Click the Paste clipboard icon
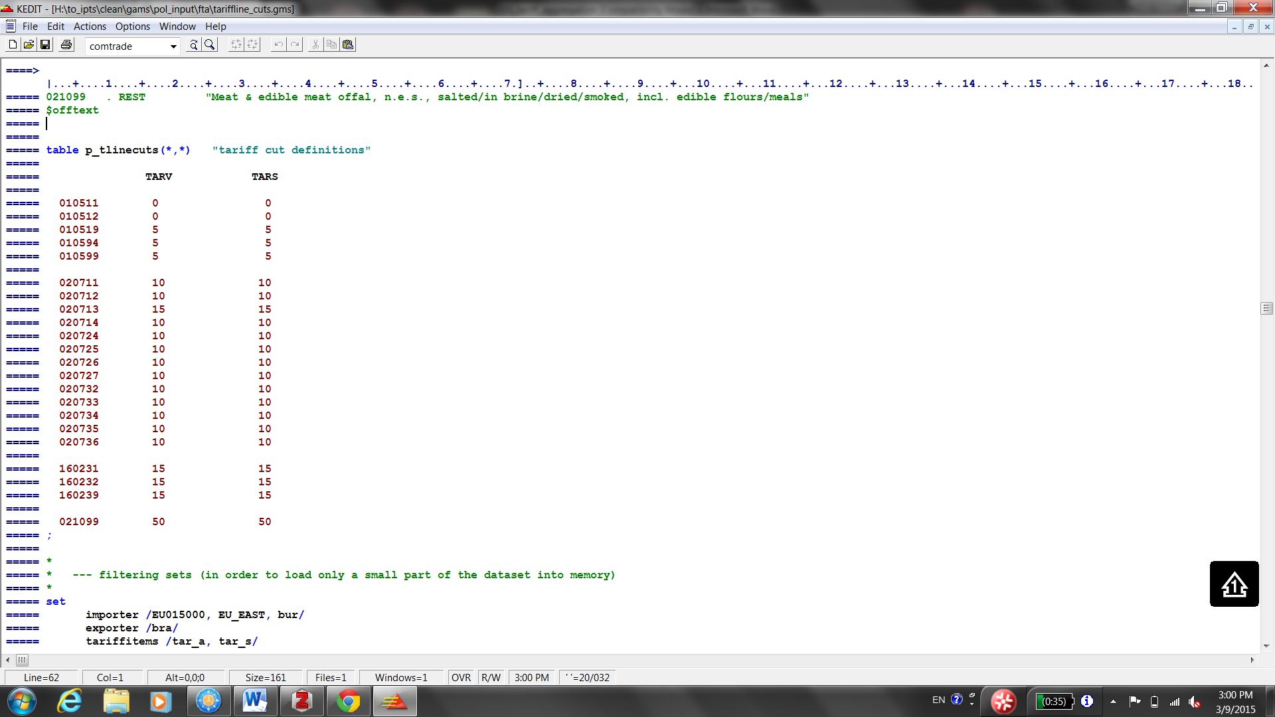The height and width of the screenshot is (717, 1275). coord(348,44)
